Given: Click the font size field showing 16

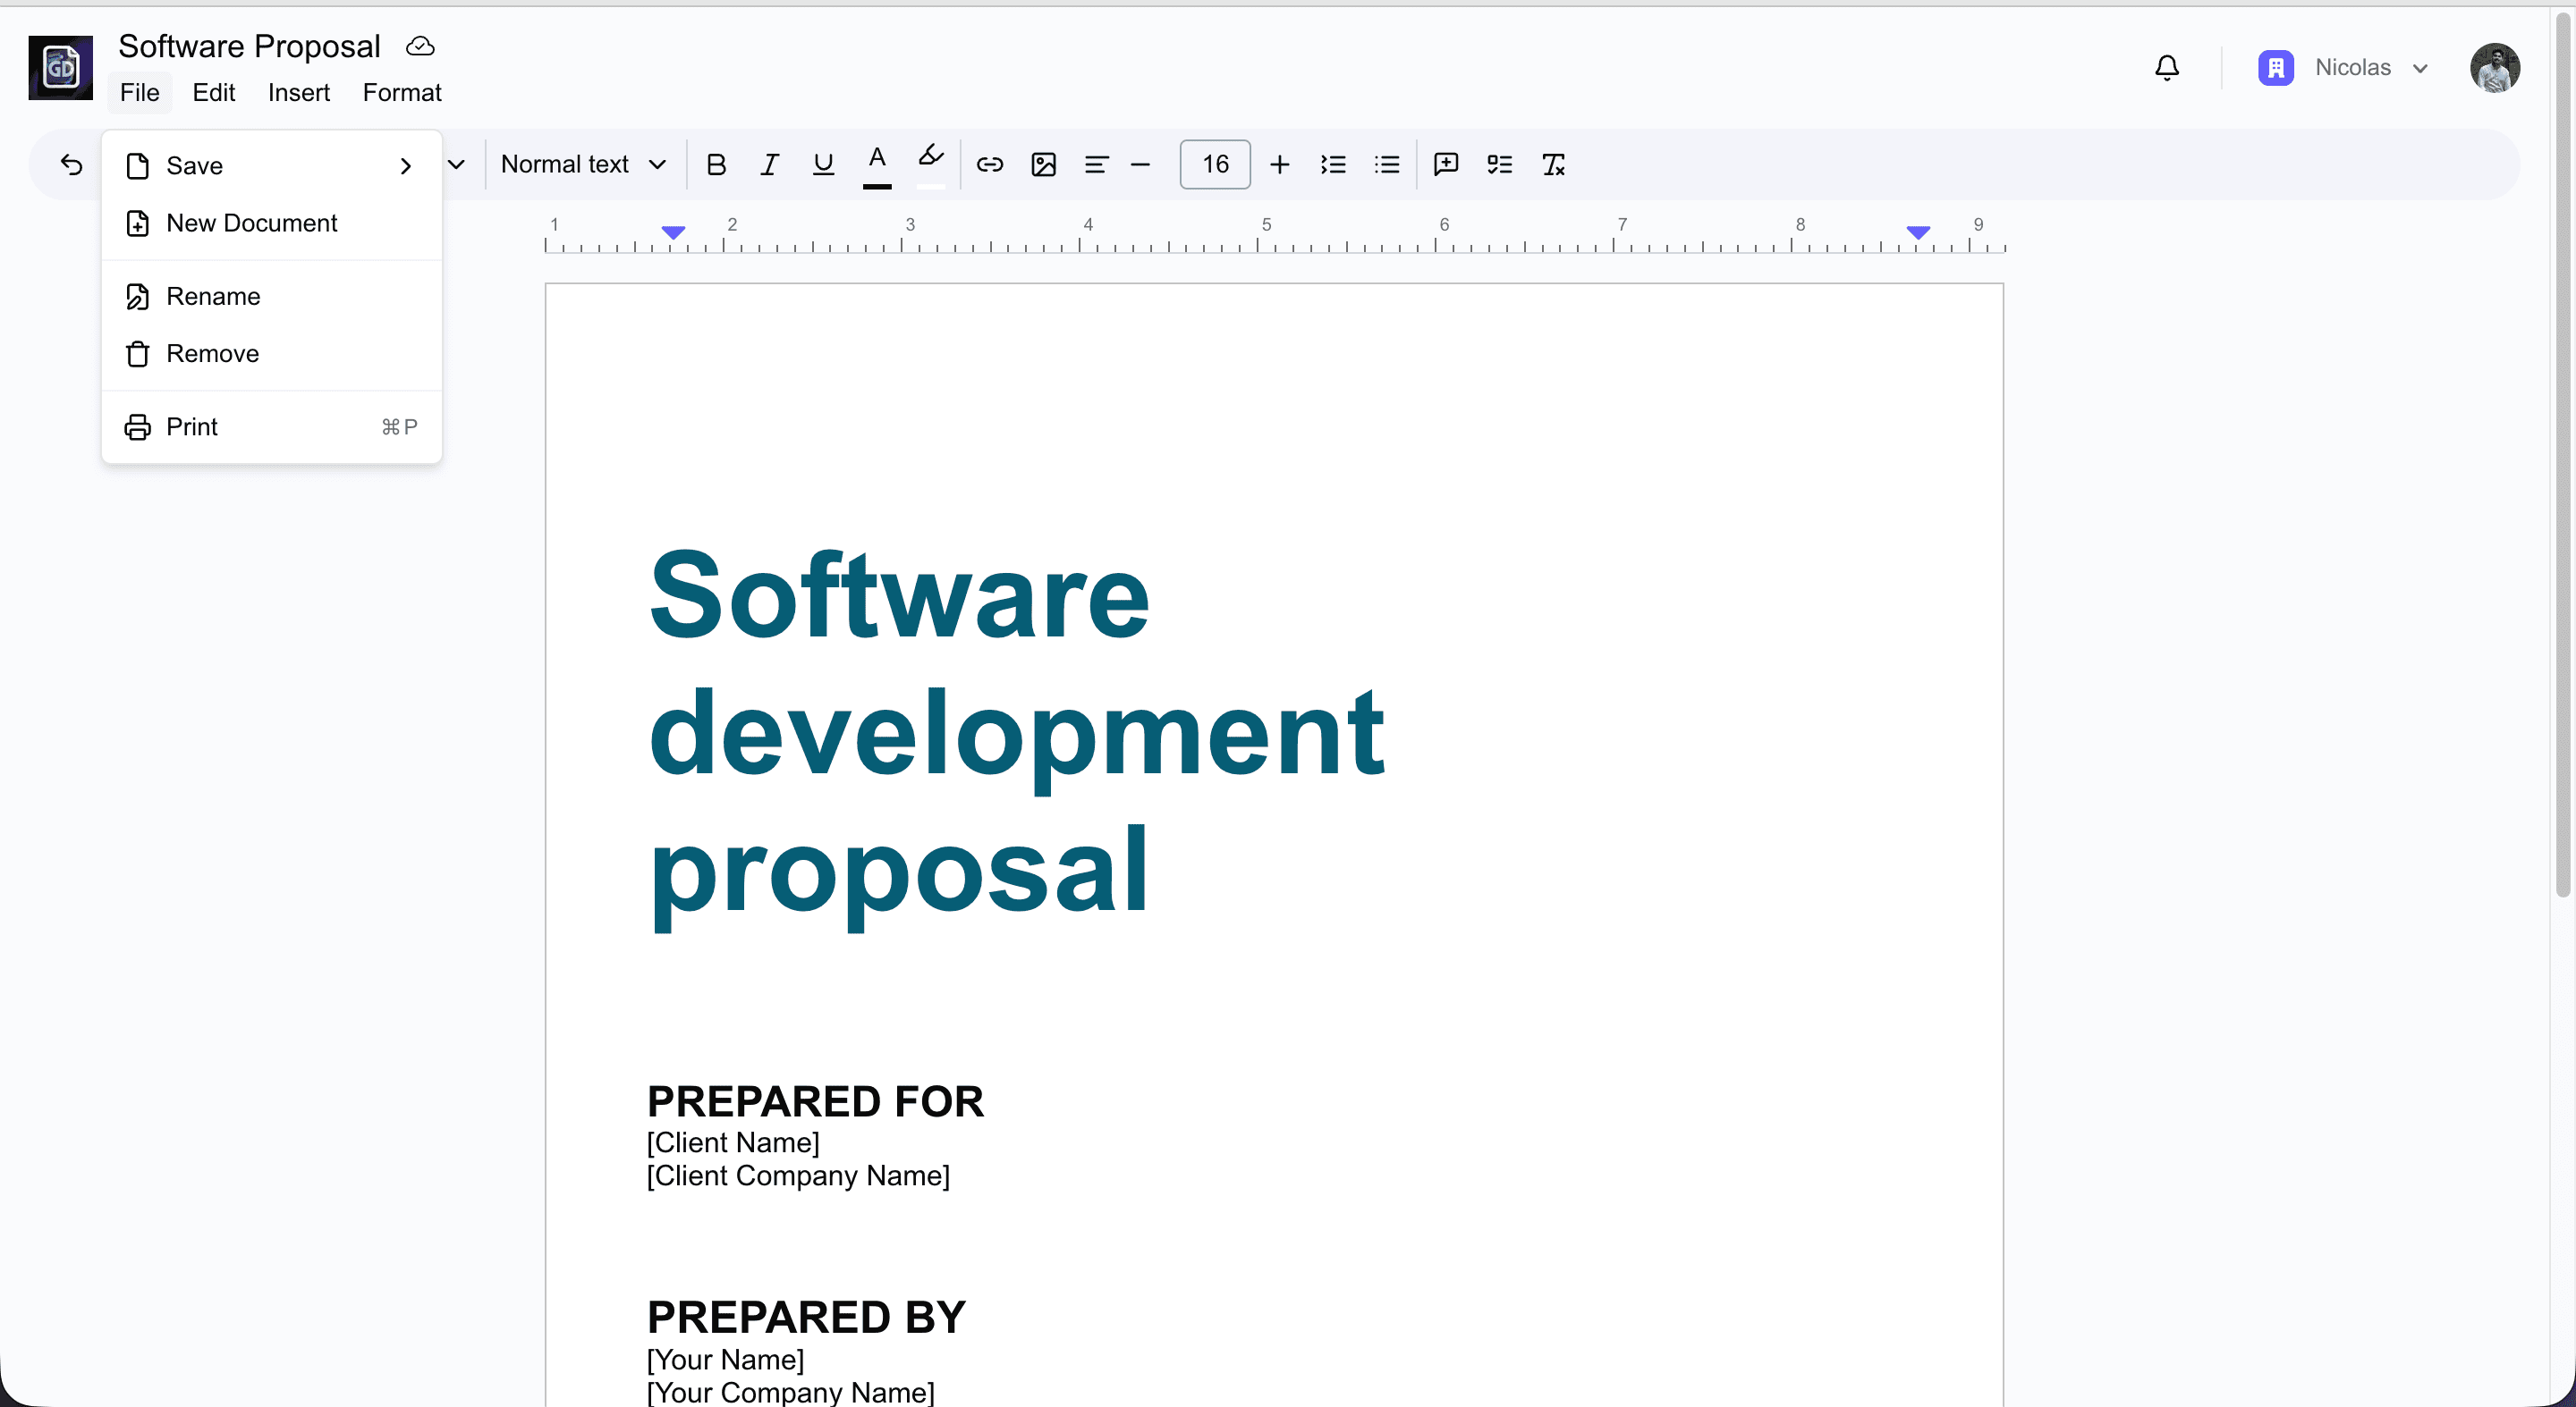Looking at the screenshot, I should point(1214,164).
